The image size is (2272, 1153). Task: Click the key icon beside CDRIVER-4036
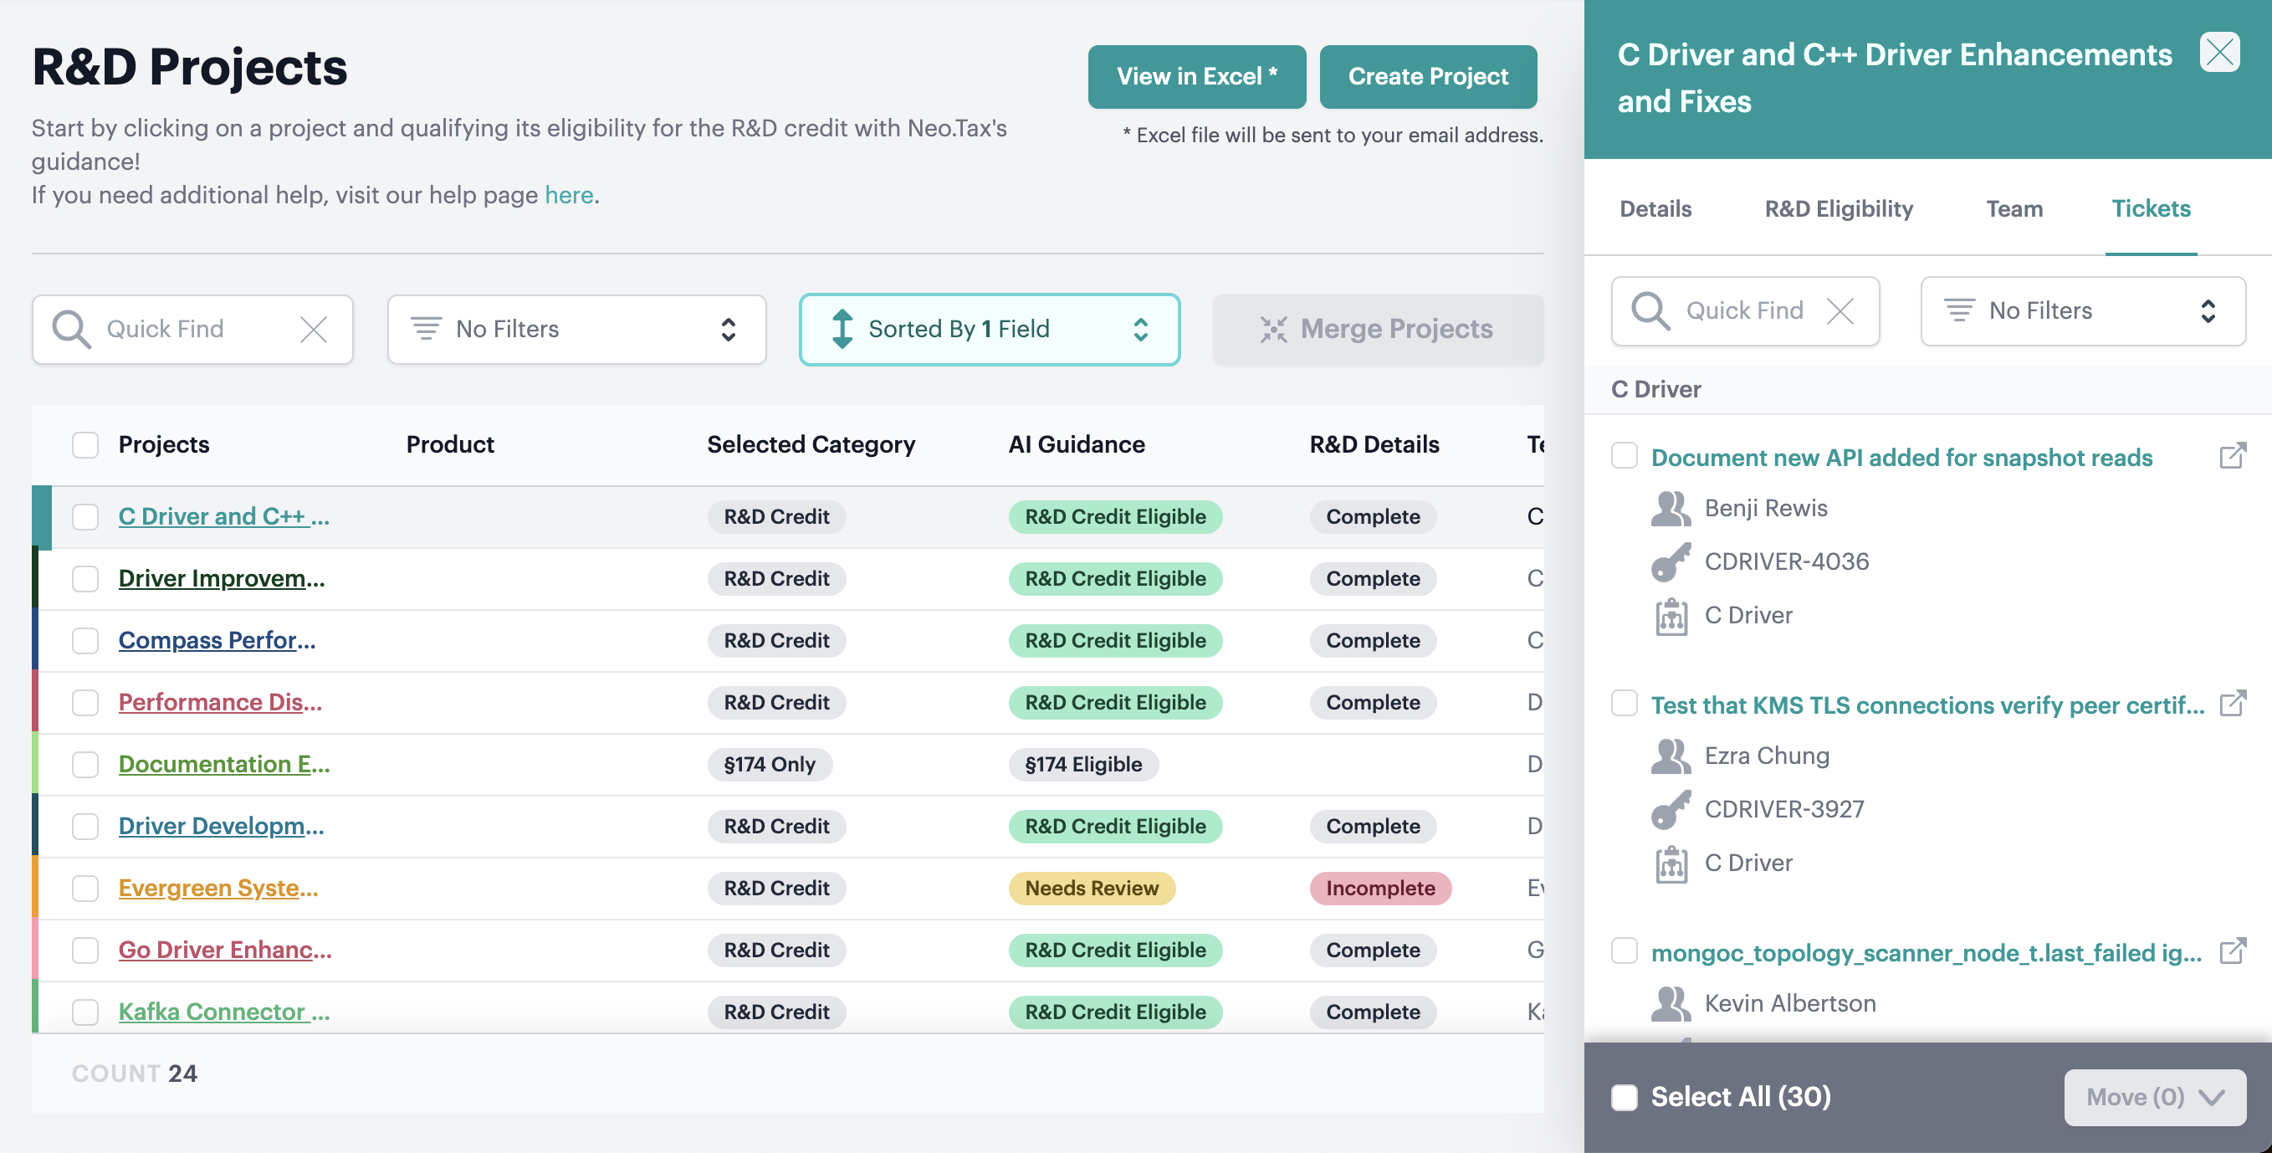pos(1671,562)
